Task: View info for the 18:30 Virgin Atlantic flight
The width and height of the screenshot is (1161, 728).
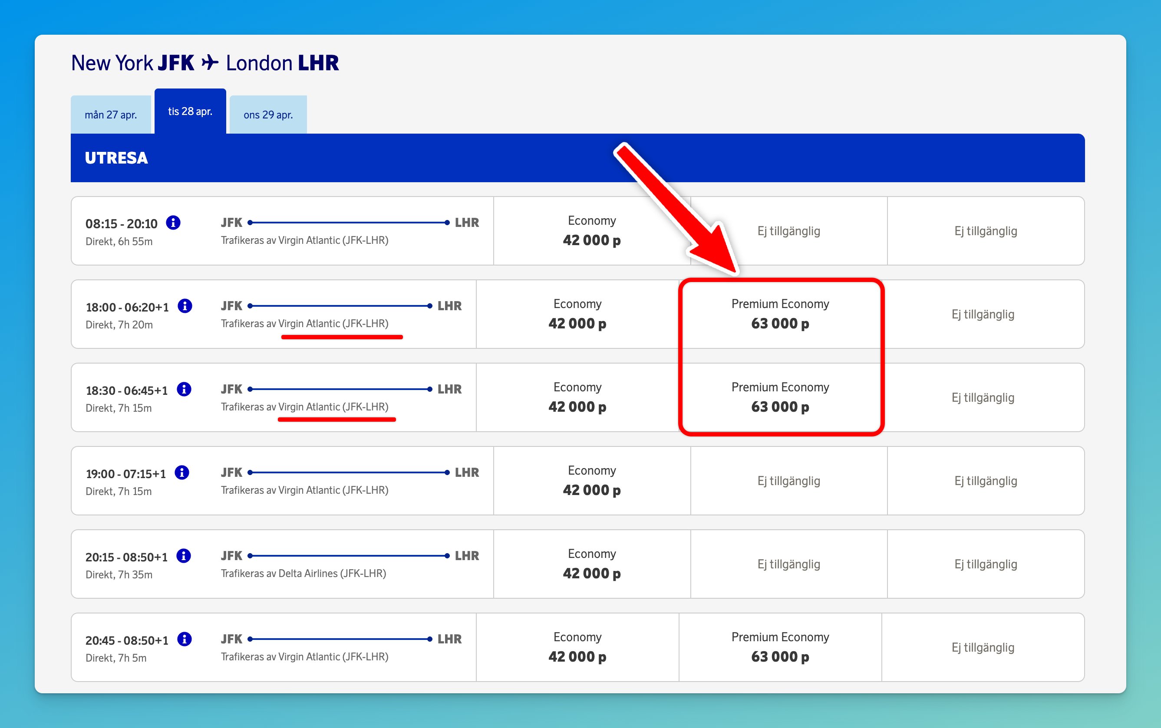Action: [185, 389]
